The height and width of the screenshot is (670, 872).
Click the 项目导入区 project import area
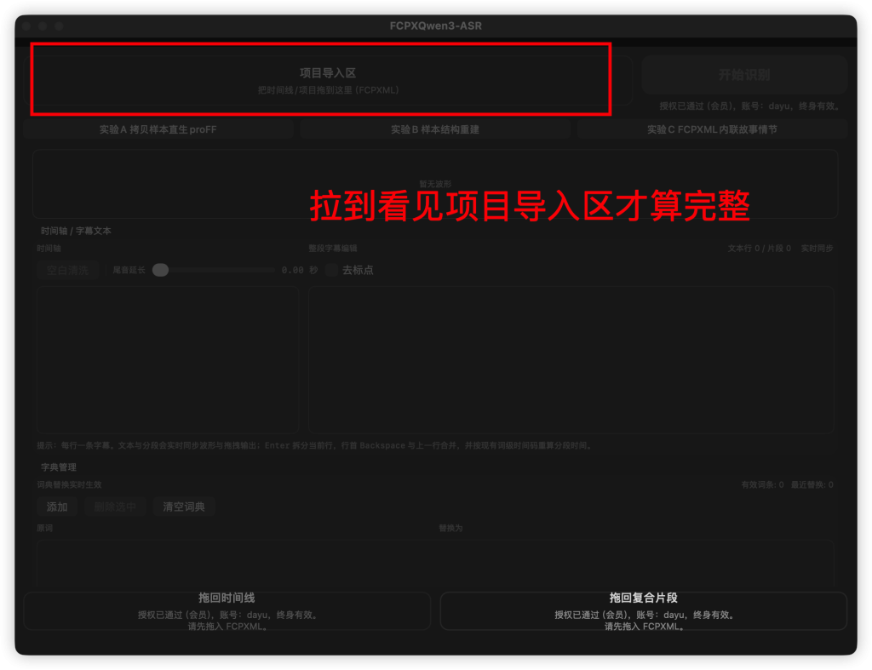(x=321, y=80)
